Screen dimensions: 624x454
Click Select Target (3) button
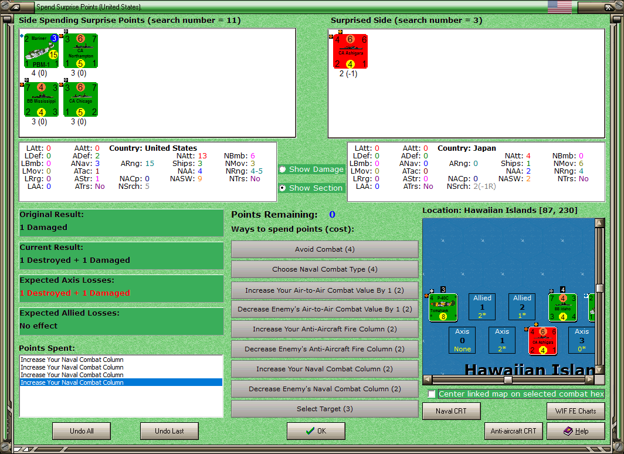click(x=325, y=409)
